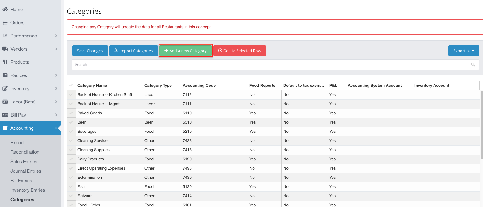Expand the Labor (Beta) chevron

click(x=56, y=102)
